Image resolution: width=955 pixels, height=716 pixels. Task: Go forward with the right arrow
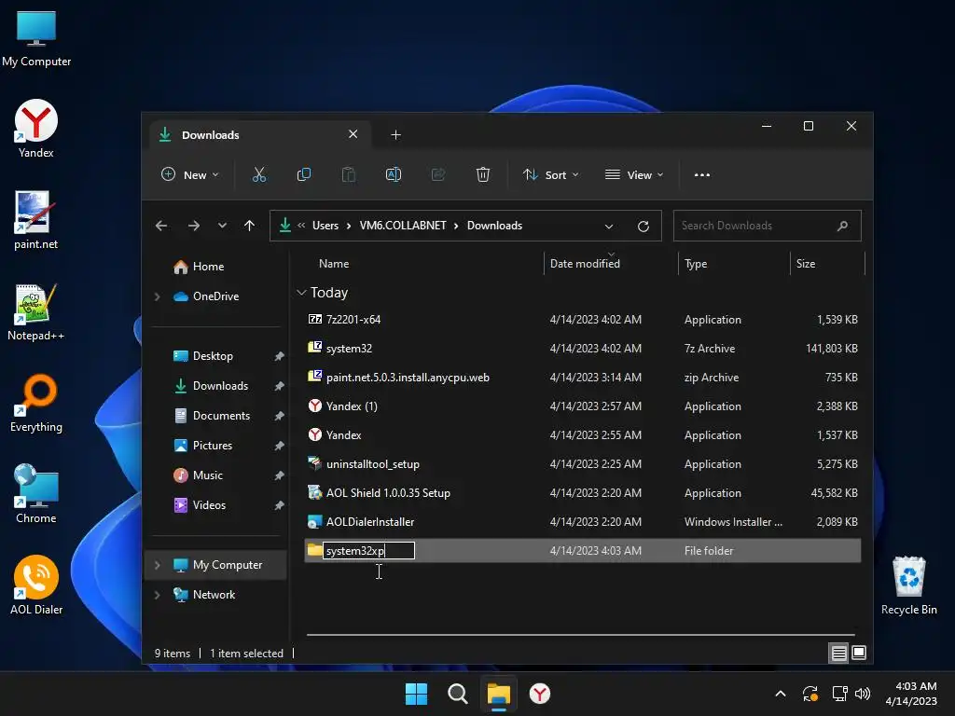pos(194,226)
